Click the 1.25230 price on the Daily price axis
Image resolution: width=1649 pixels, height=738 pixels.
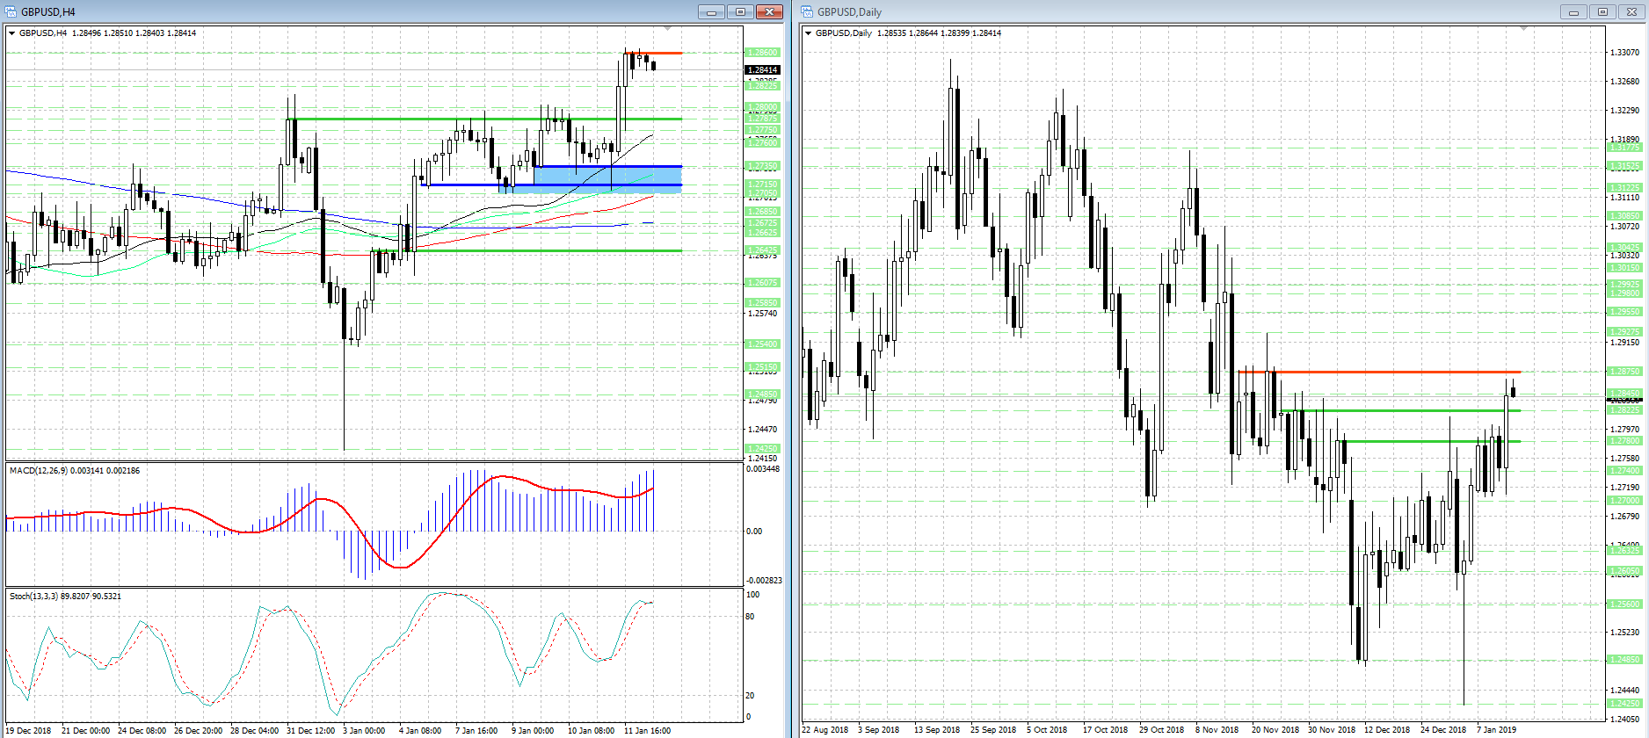[1624, 633]
